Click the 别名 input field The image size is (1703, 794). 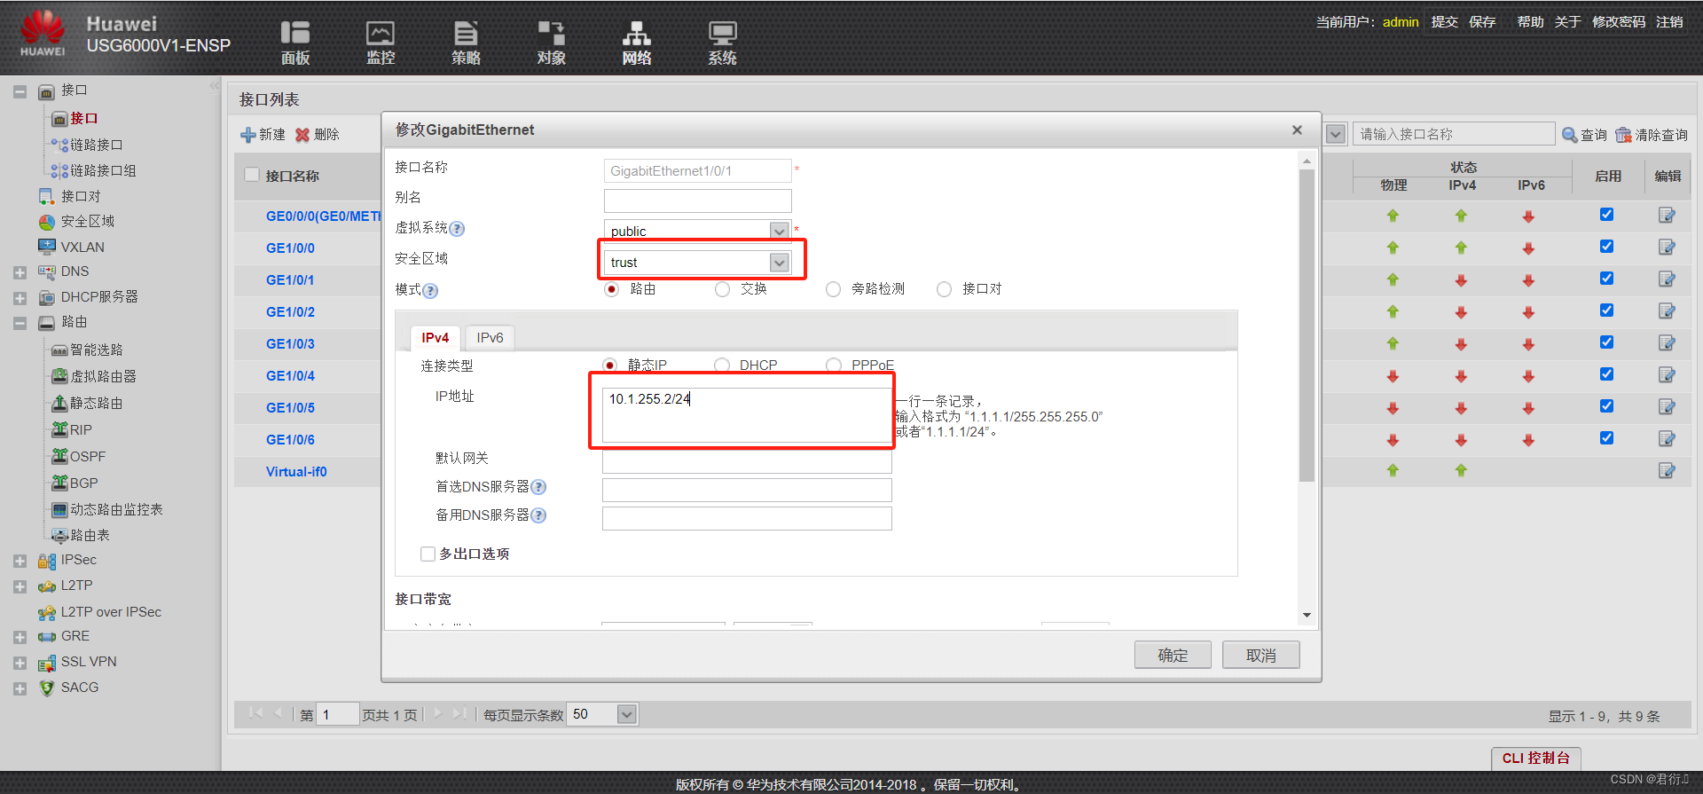tap(697, 200)
